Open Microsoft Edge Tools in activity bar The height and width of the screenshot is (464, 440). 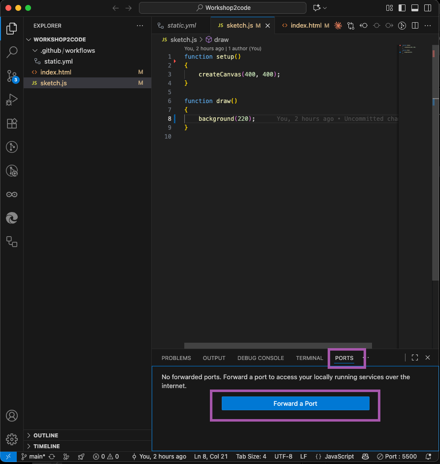tap(12, 218)
